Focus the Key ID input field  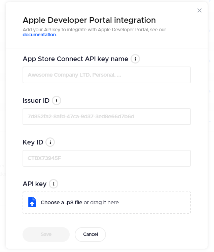(x=107, y=158)
